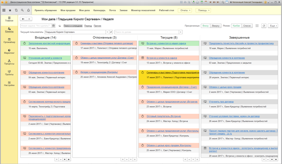282x164 pixels.
Task: Open the notifications bell icon
Action: [29, 11]
